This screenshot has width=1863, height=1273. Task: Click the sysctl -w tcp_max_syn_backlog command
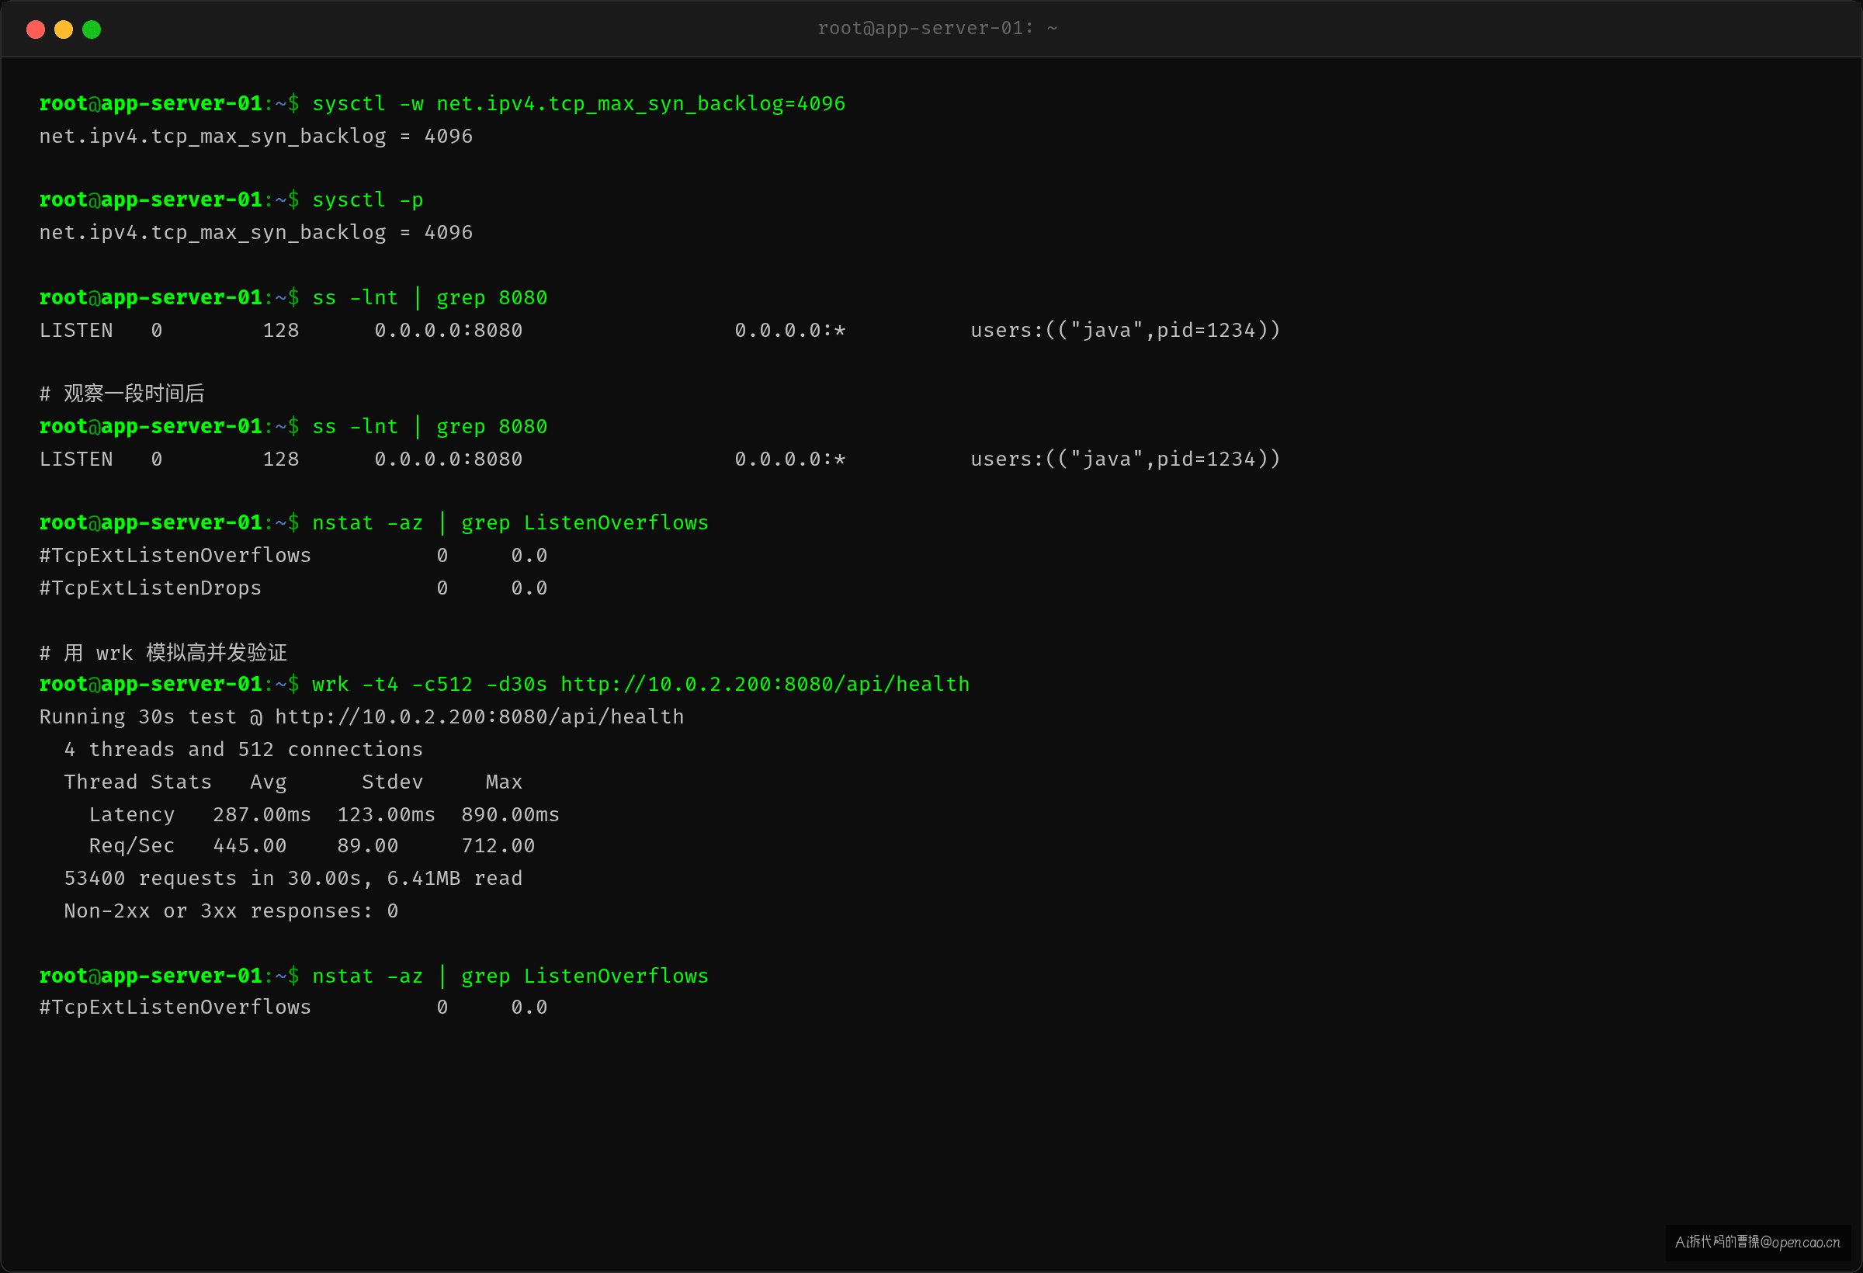click(x=578, y=103)
